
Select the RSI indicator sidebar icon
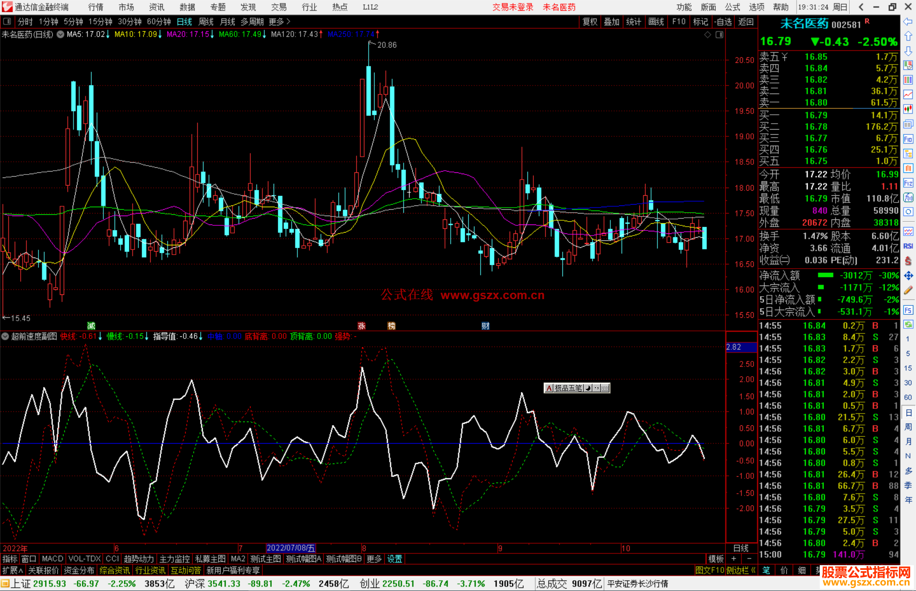(x=908, y=246)
